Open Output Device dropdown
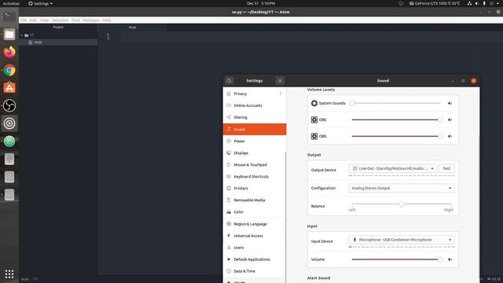This screenshot has height=283, width=503. pyautogui.click(x=392, y=168)
